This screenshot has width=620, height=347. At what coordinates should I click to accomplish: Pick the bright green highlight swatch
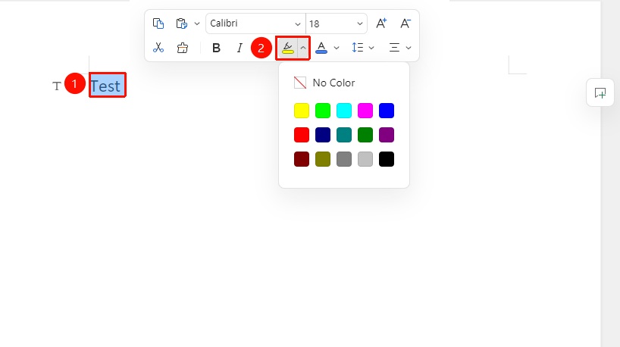[323, 111]
